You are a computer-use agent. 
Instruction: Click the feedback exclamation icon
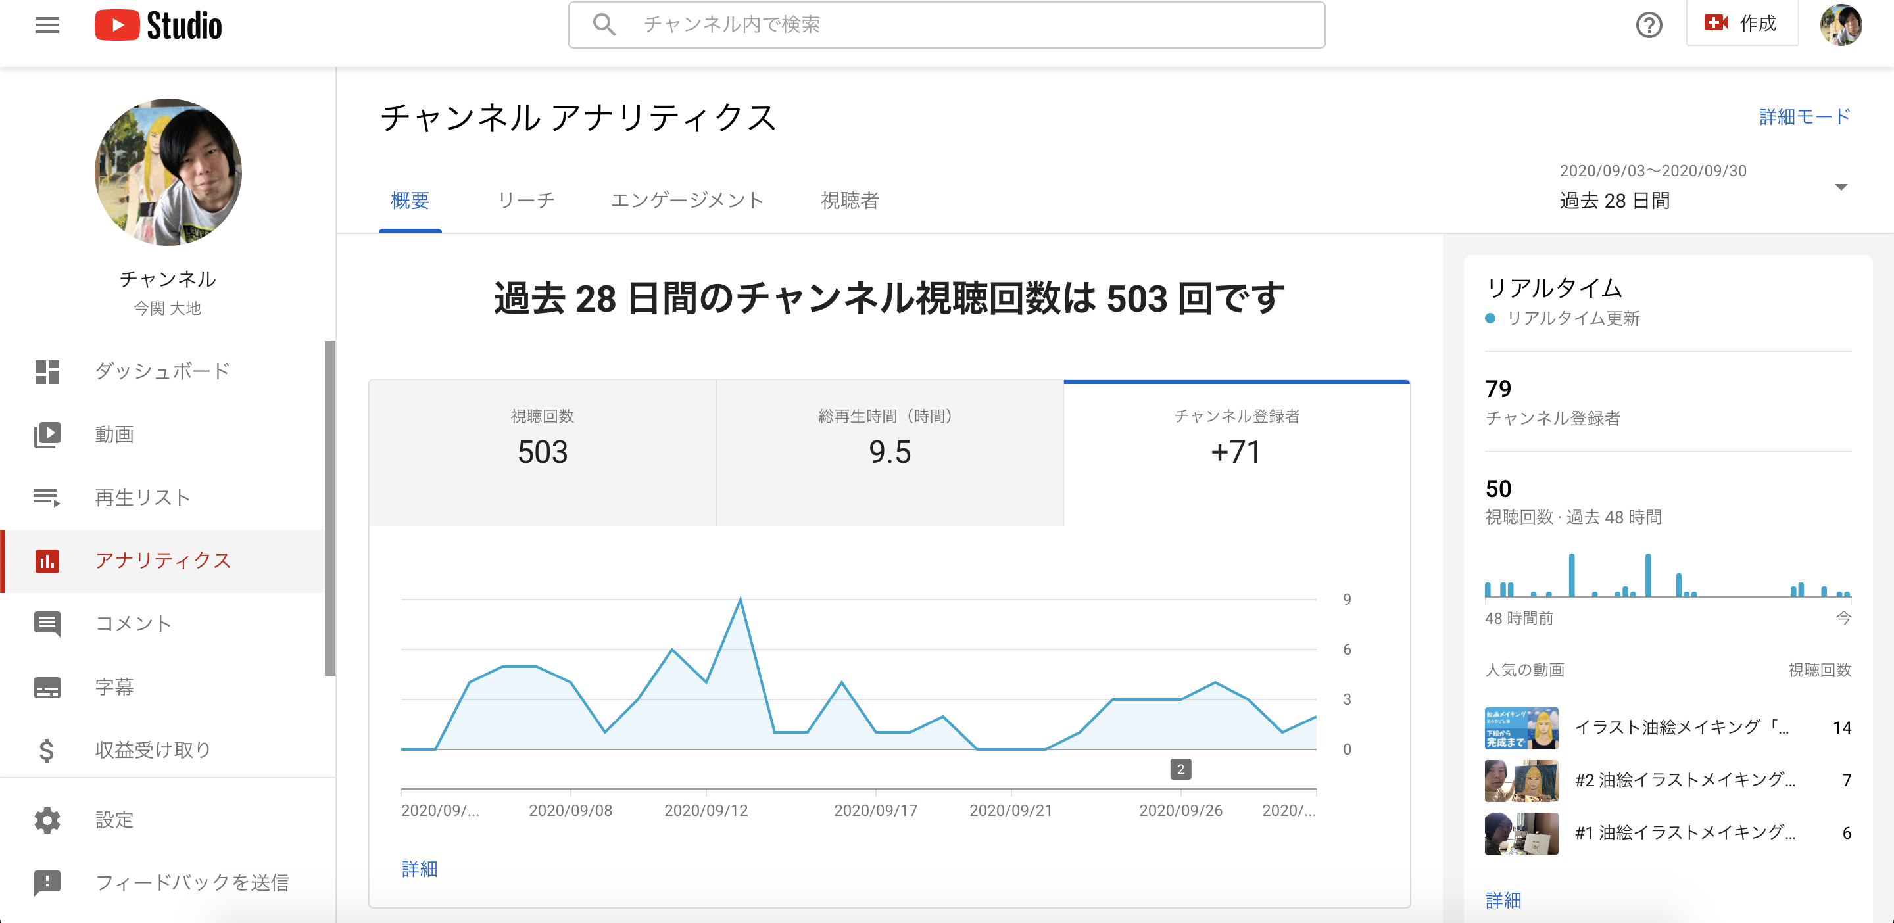(47, 883)
